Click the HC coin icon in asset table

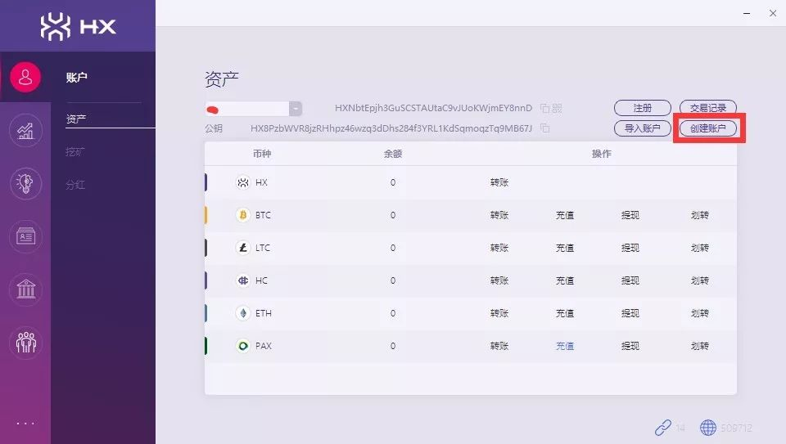click(243, 280)
